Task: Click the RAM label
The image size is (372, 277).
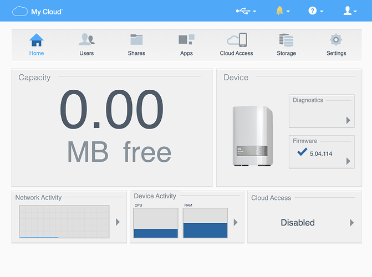Action: coord(188,205)
